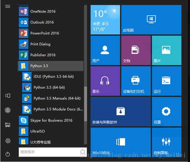Click the app list scrollbar thumb
Viewport: 190px width, 162px height.
point(85,104)
